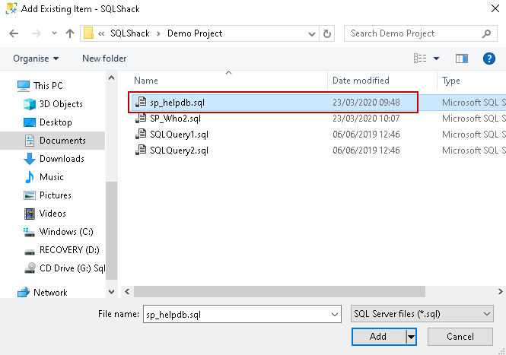Select the SQLQuery2.sql file

coord(179,151)
